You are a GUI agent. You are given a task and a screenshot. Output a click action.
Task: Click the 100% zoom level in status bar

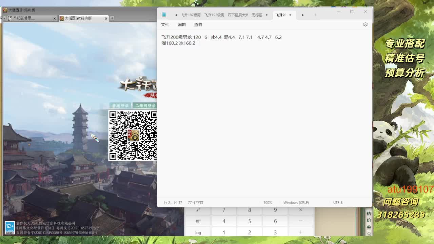(x=268, y=202)
